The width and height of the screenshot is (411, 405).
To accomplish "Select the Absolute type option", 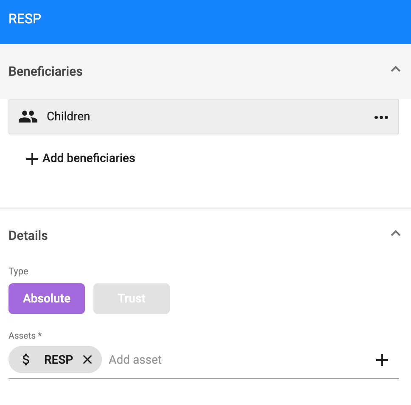I will (47, 298).
